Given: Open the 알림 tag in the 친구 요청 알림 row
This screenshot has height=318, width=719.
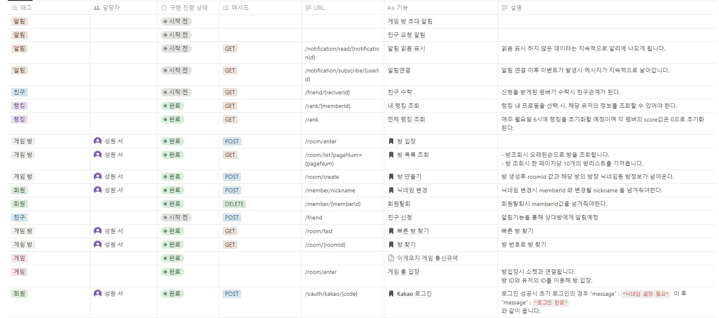Looking at the screenshot, I should pos(19,35).
